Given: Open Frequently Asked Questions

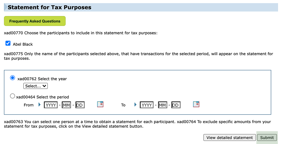Looking at the screenshot, I should pyautogui.click(x=35, y=21).
